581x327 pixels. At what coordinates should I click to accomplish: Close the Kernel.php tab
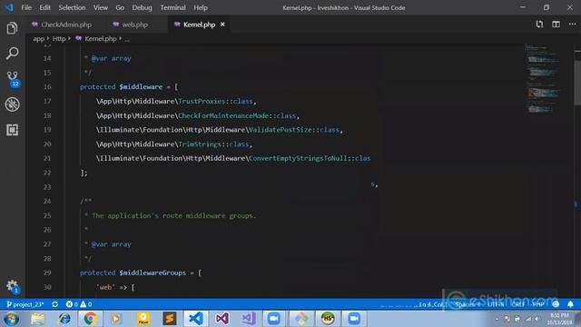(x=222, y=25)
